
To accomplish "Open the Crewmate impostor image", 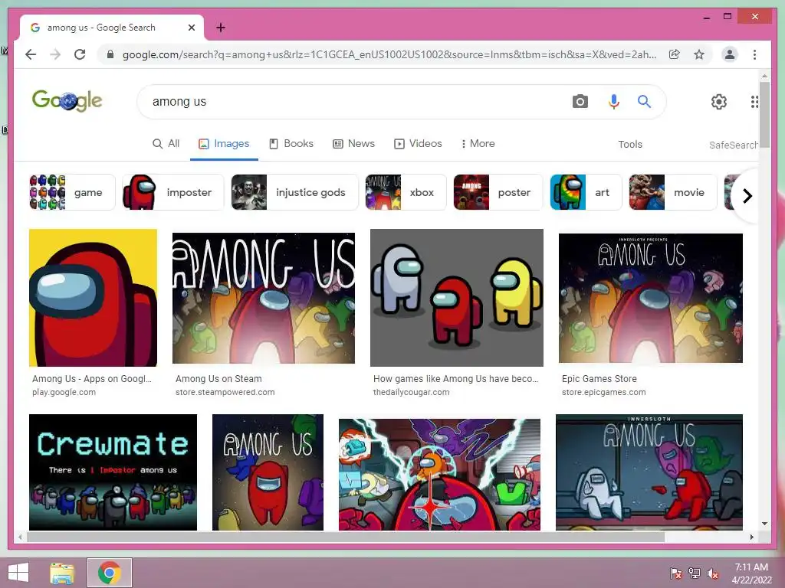I will tap(113, 472).
